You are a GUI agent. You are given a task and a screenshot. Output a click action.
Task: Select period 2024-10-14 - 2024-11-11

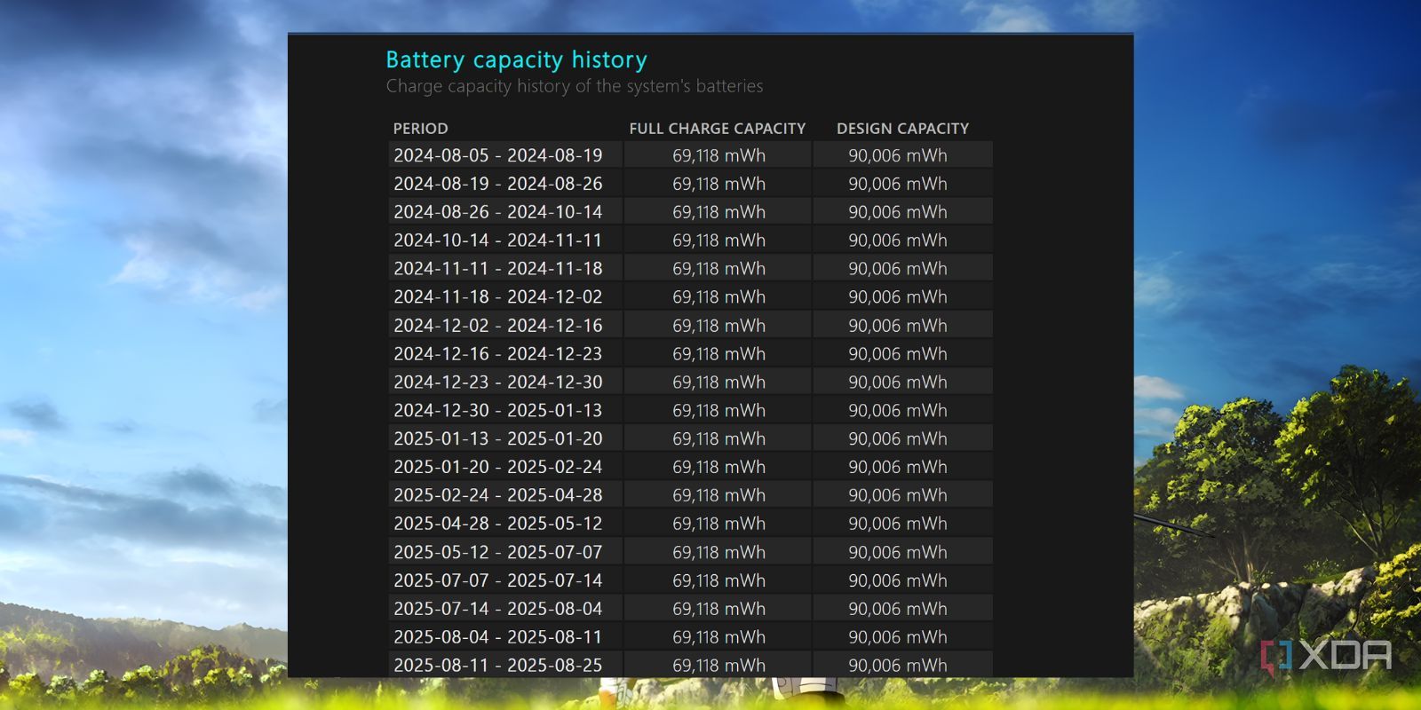click(x=498, y=241)
